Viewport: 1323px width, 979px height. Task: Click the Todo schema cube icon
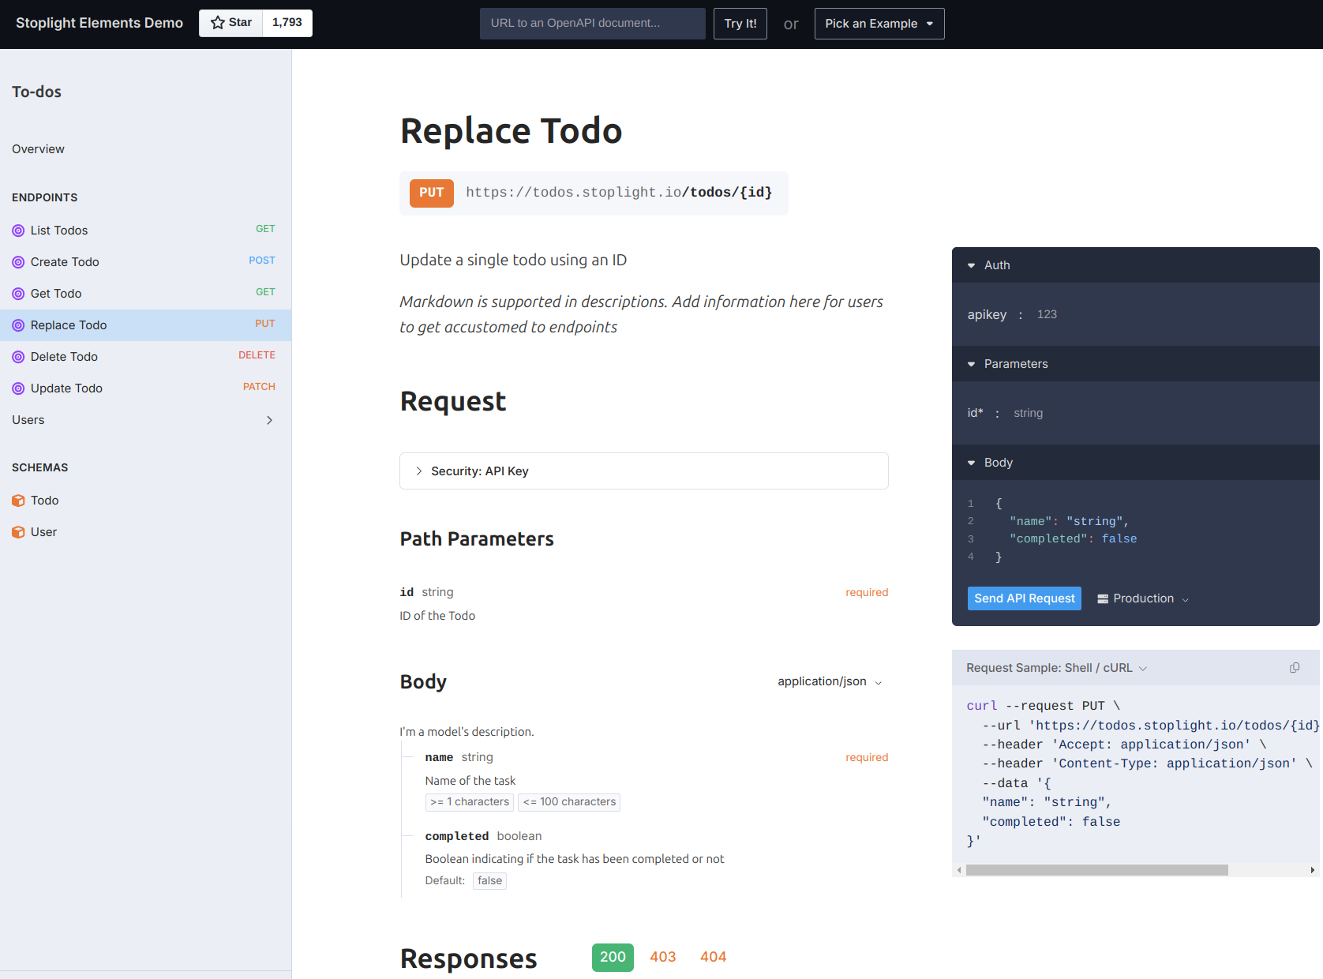coord(18,501)
